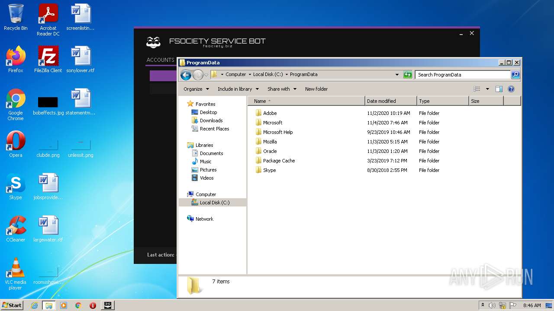The image size is (554, 311).
Task: Refresh the ProgramData address bar
Action: [x=408, y=75]
